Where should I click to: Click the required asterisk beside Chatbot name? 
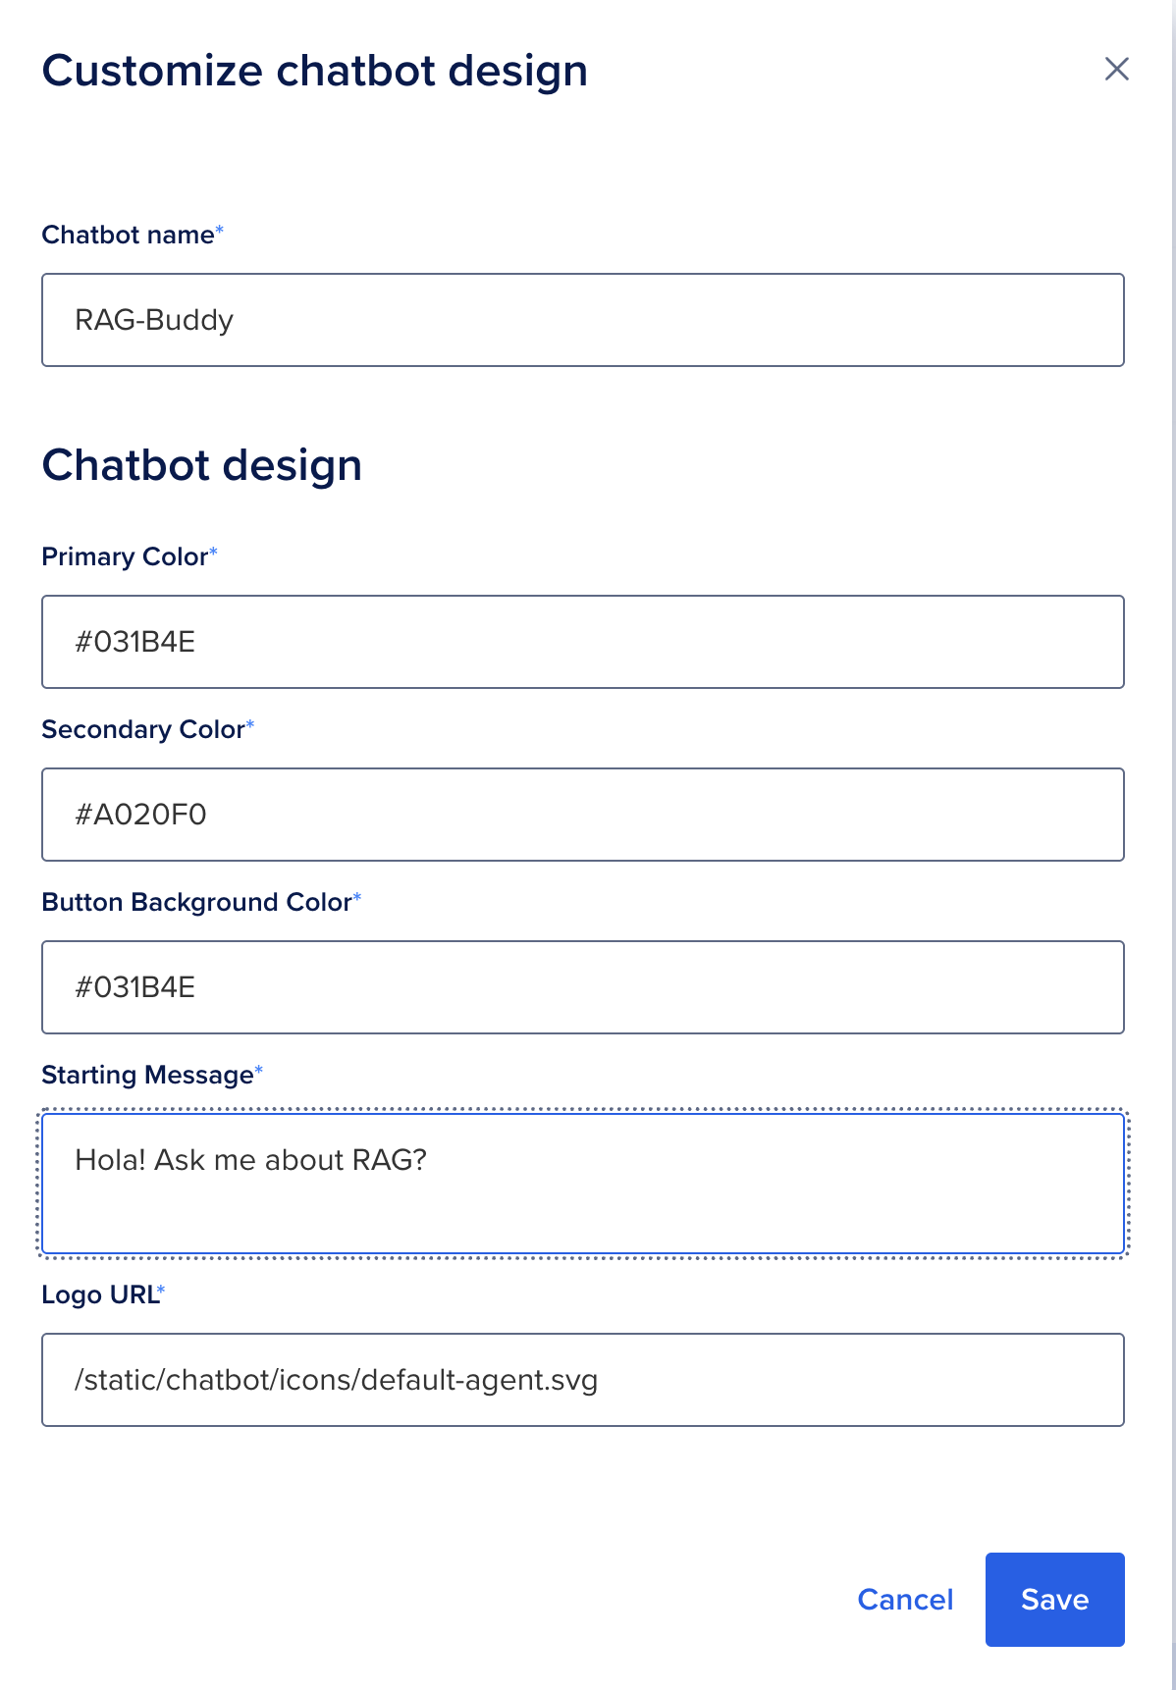click(220, 231)
